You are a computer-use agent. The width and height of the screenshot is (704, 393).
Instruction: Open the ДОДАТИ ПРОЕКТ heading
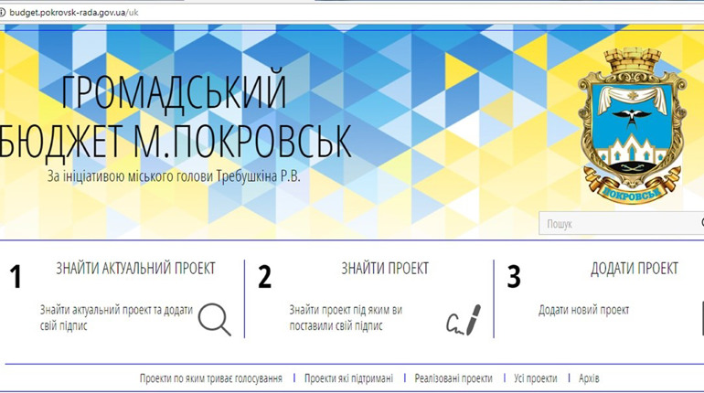634,269
